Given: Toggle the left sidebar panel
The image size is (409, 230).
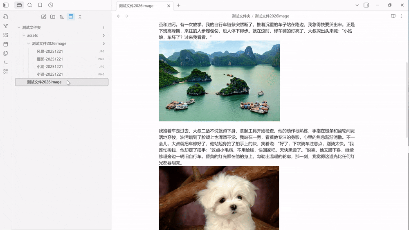Looking at the screenshot, I should pos(6,5).
